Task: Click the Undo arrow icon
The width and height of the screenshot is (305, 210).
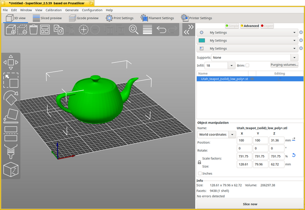Action: (x=161, y=30)
